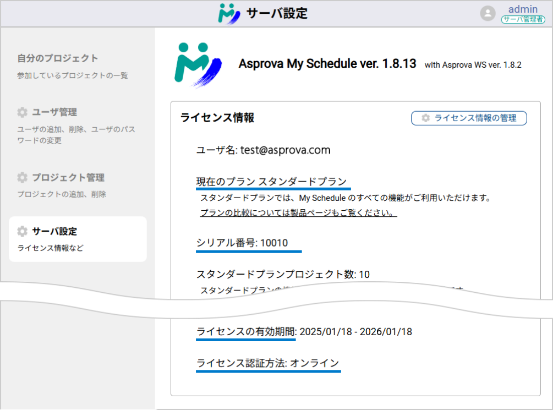Open 自分のプロジェクト in sidebar
Viewport: 553px width, 410px height.
57,58
